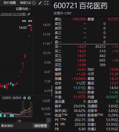This screenshot has width=119, height=132.
Task: Click the 跌停 value 11.48
Action: pos(114,92)
